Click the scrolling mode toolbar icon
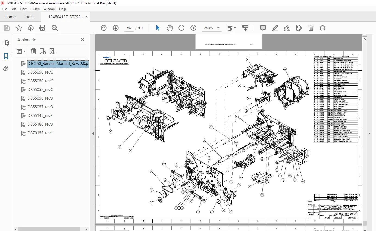 245,28
